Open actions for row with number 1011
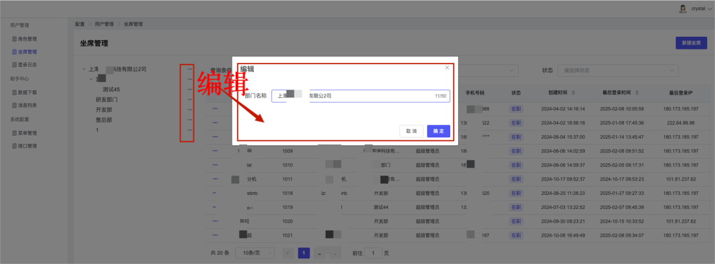 tap(215, 179)
